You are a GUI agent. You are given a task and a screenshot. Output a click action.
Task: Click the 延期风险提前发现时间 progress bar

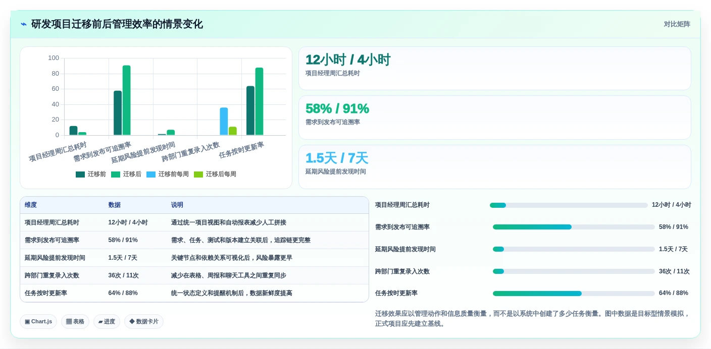[x=574, y=249]
